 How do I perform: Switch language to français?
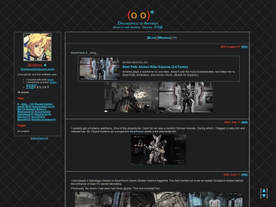(147, 27)
